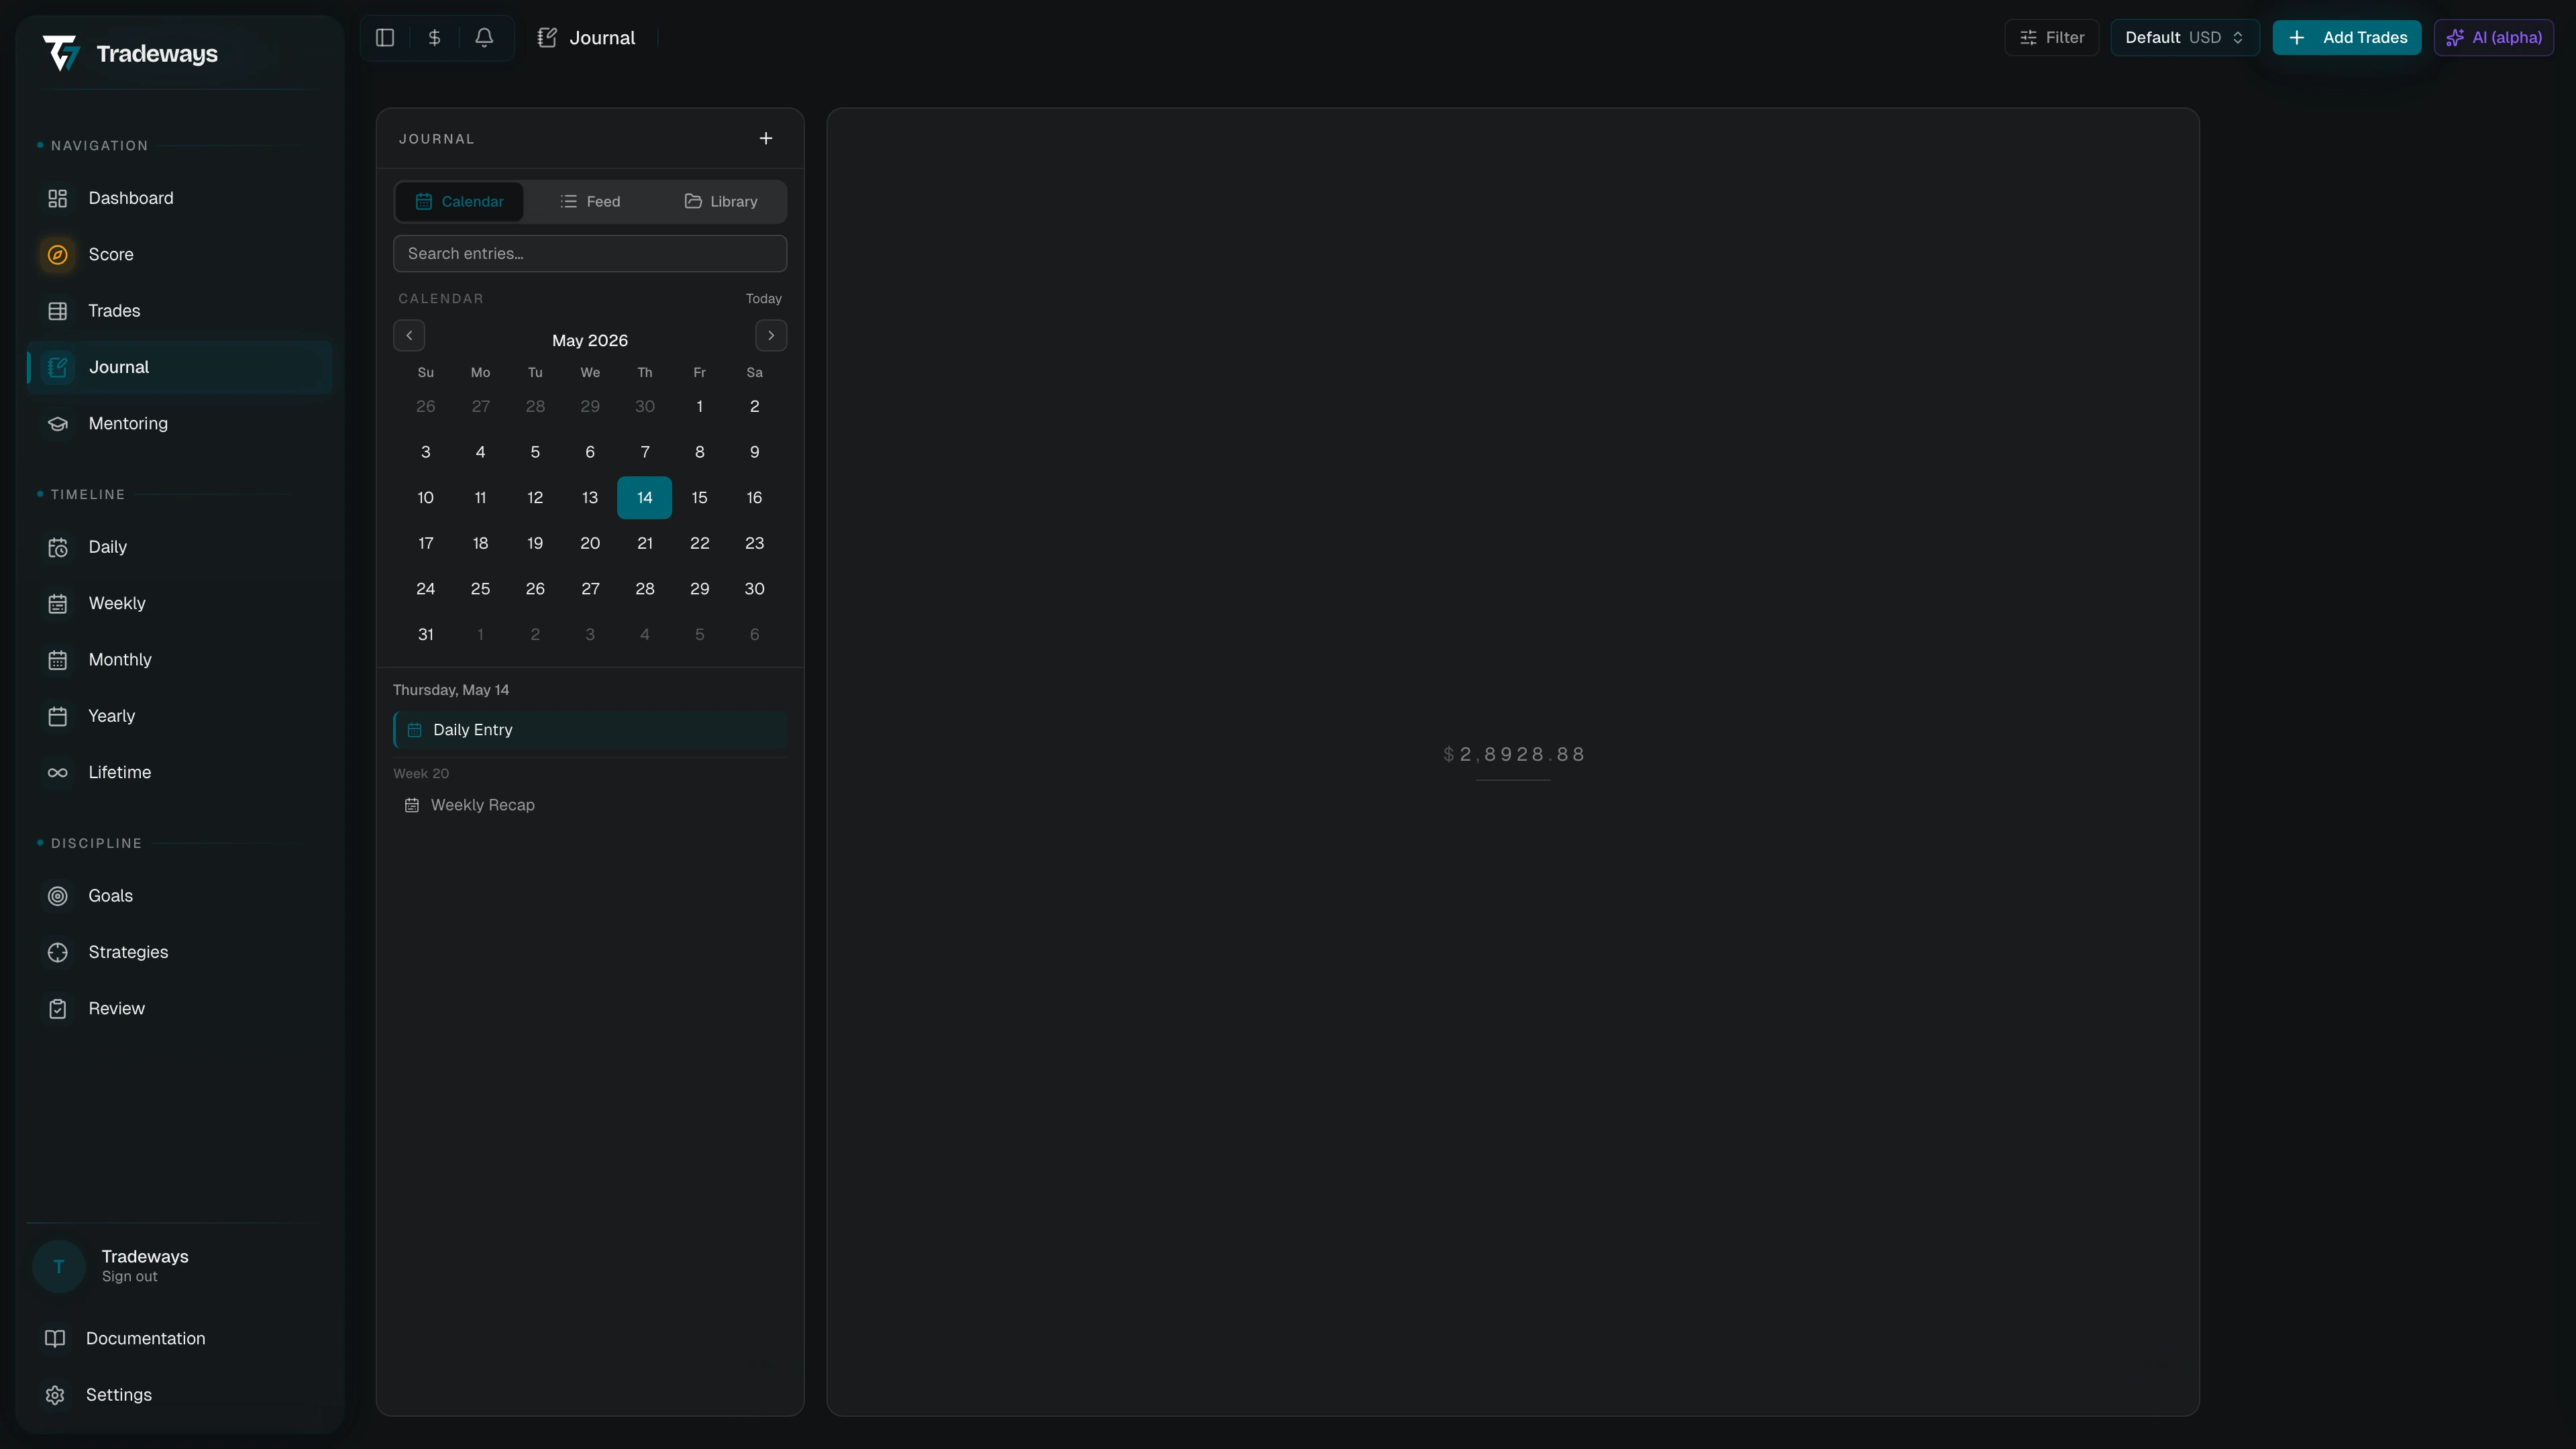Screen dimensions: 2576x1449
Task: Open Yearly timeline view
Action: (x=180, y=716)
